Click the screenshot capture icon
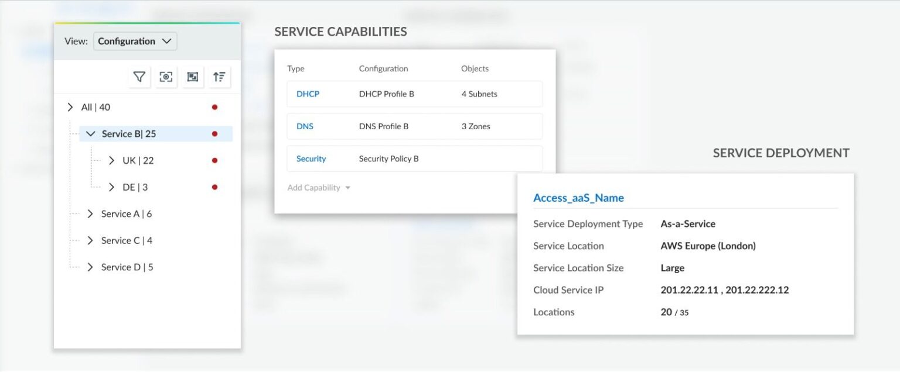The height and width of the screenshot is (372, 900). click(x=166, y=76)
